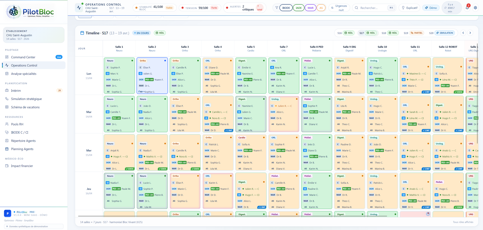Expand the Tension 59/100 indicator

[200, 8]
